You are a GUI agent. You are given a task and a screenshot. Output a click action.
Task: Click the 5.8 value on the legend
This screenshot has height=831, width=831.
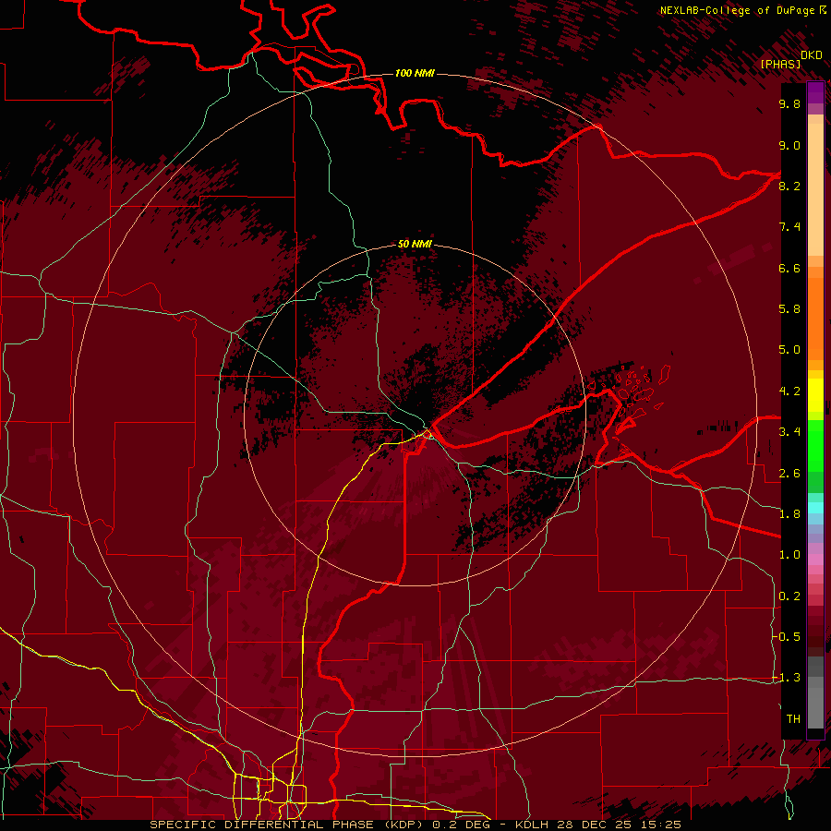(x=789, y=309)
